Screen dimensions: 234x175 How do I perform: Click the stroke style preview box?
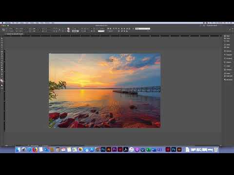[x=75, y=31]
